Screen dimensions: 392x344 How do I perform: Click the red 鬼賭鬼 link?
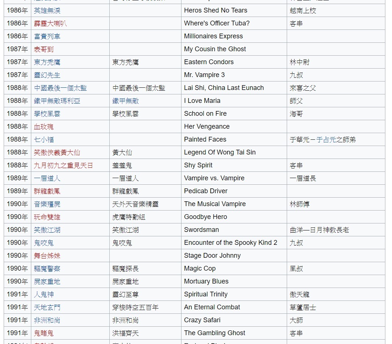coord(44,333)
